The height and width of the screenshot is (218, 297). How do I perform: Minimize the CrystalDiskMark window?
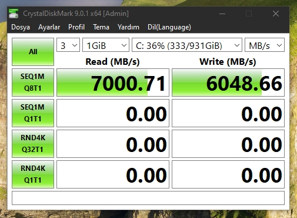point(222,14)
